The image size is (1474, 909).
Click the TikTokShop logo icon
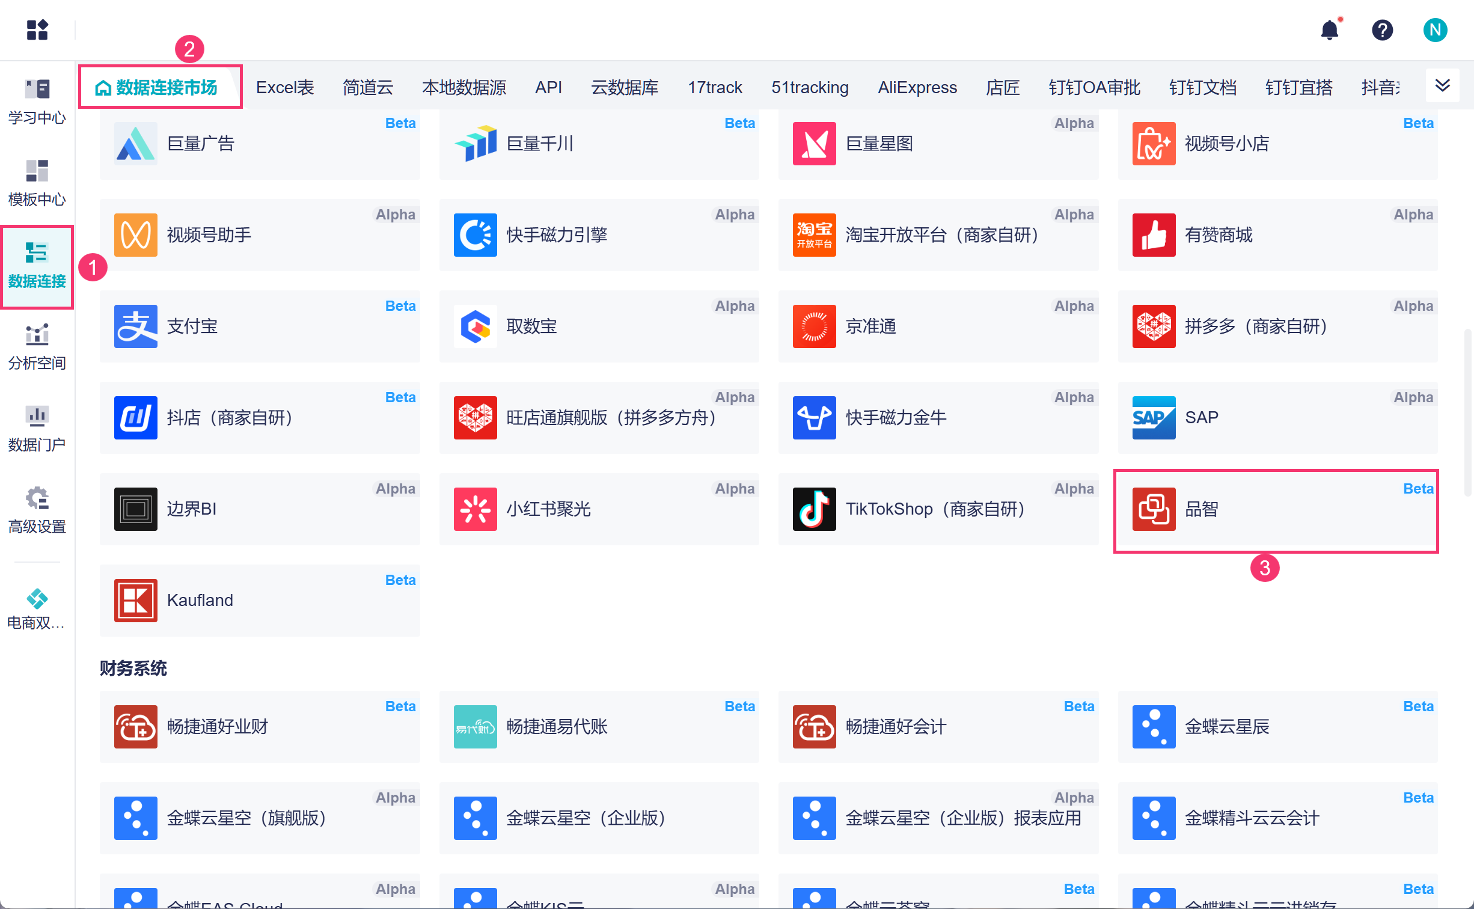(x=815, y=509)
